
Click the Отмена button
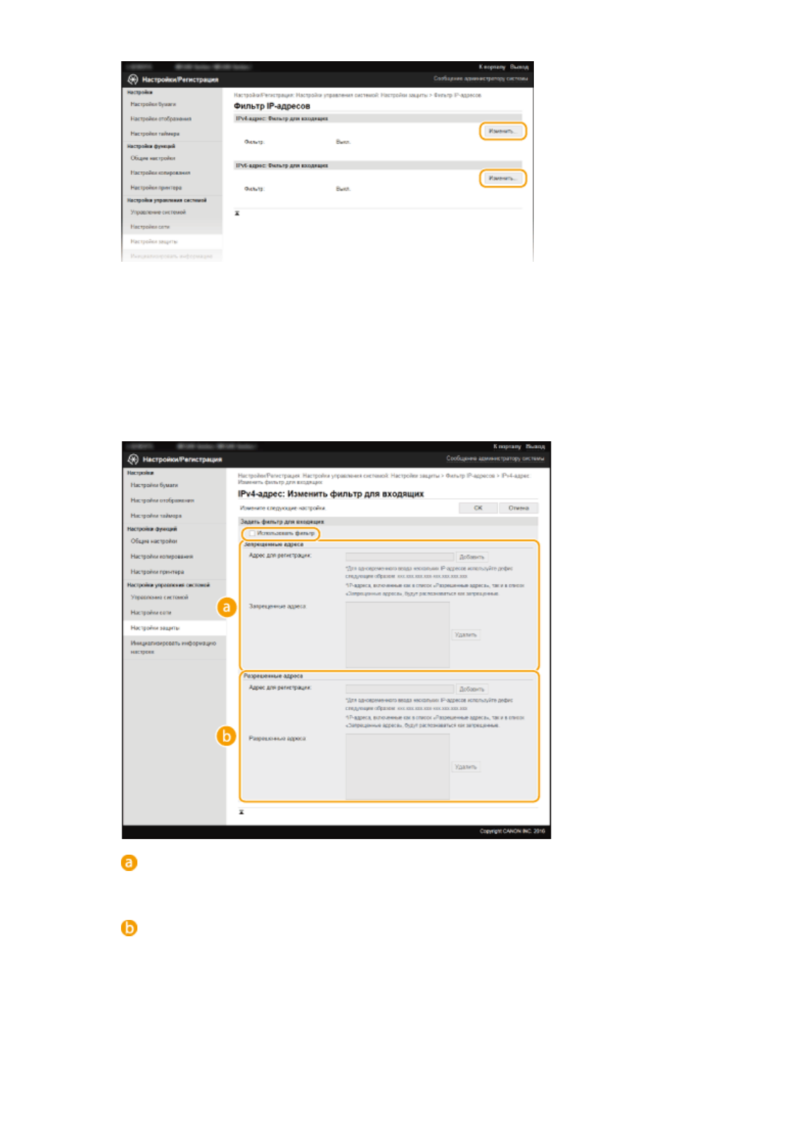(x=518, y=508)
